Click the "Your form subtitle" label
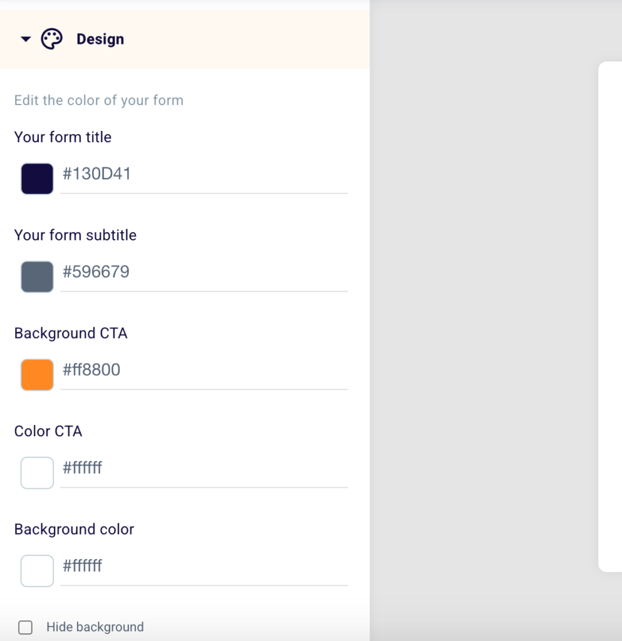The width and height of the screenshot is (622, 641). [x=75, y=235]
